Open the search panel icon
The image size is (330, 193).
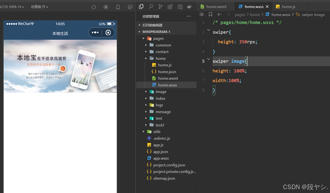click(x=151, y=7)
